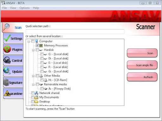The image size is (162, 121).
Task: Click the Hardisk drive icon
Action: click(x=41, y=50)
